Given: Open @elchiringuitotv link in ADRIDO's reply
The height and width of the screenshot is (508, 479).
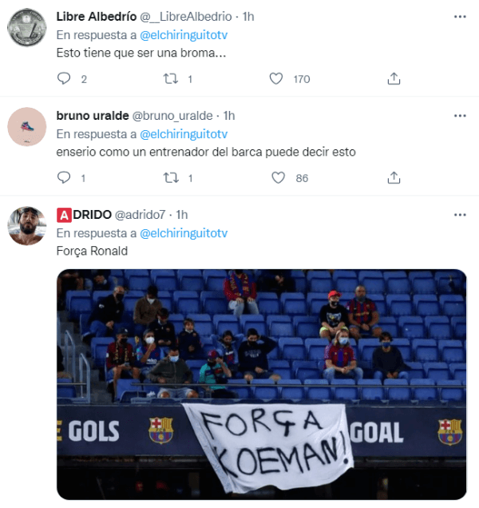Looking at the screenshot, I should [x=184, y=233].
